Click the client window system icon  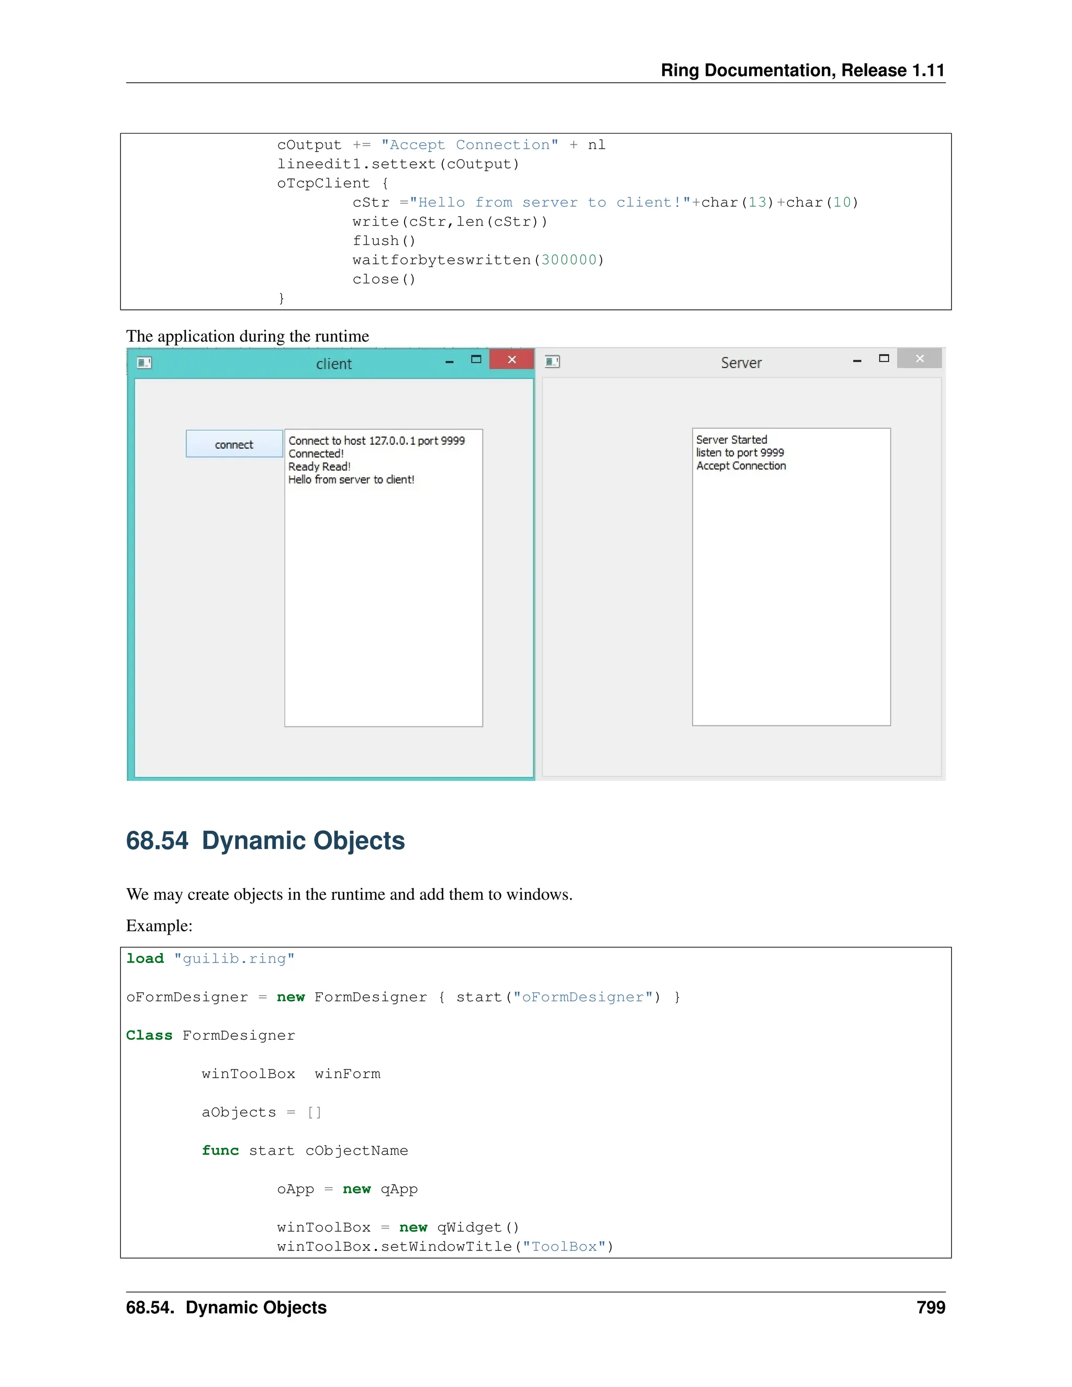(144, 363)
